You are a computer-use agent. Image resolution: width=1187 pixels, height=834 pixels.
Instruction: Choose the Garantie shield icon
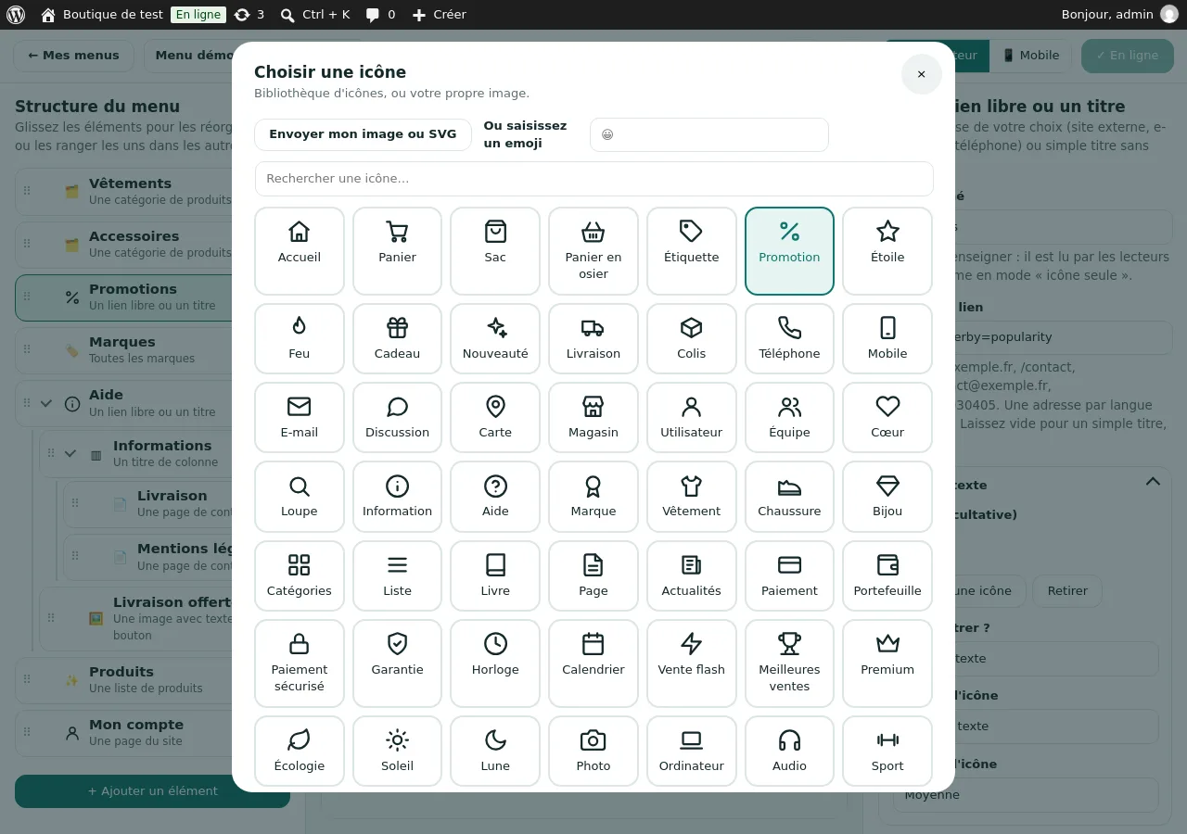click(397, 663)
